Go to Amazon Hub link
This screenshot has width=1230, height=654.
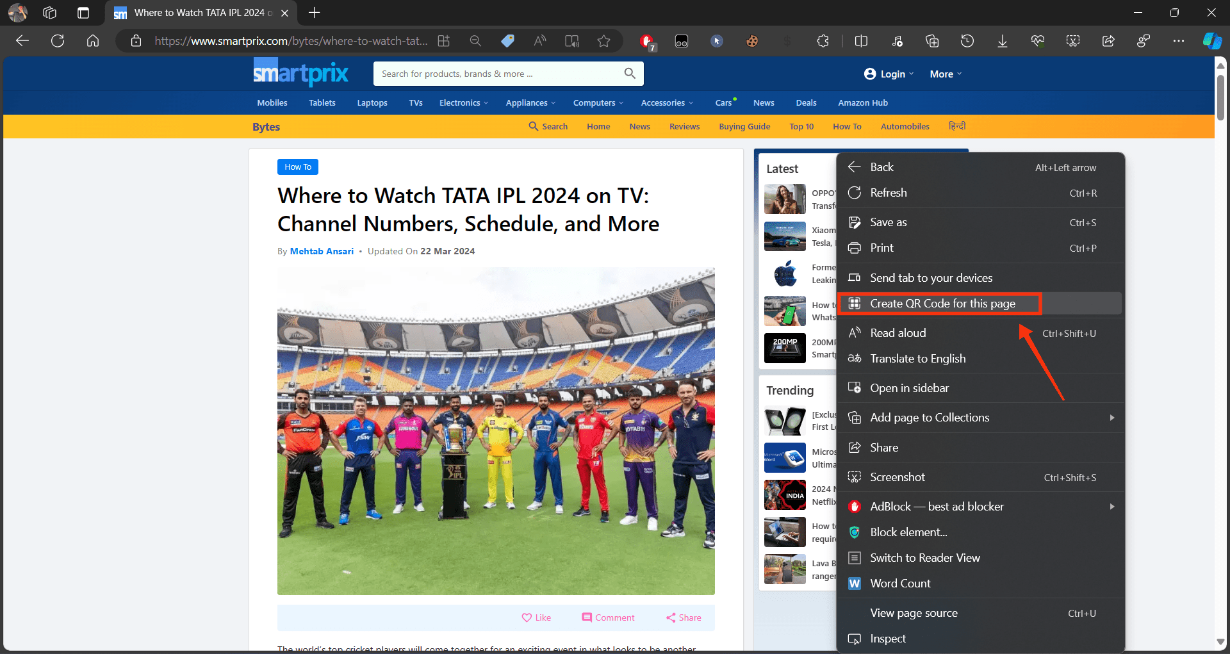tap(863, 102)
